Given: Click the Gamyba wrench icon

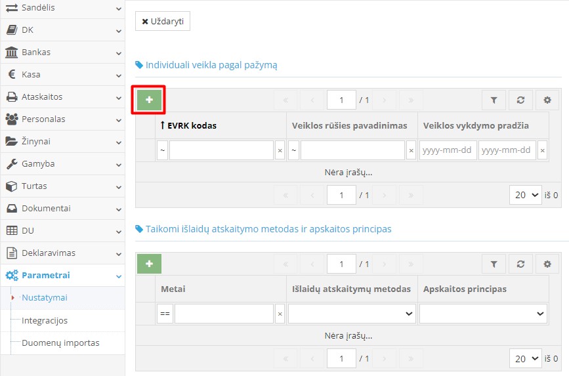Looking at the screenshot, I should [x=12, y=163].
